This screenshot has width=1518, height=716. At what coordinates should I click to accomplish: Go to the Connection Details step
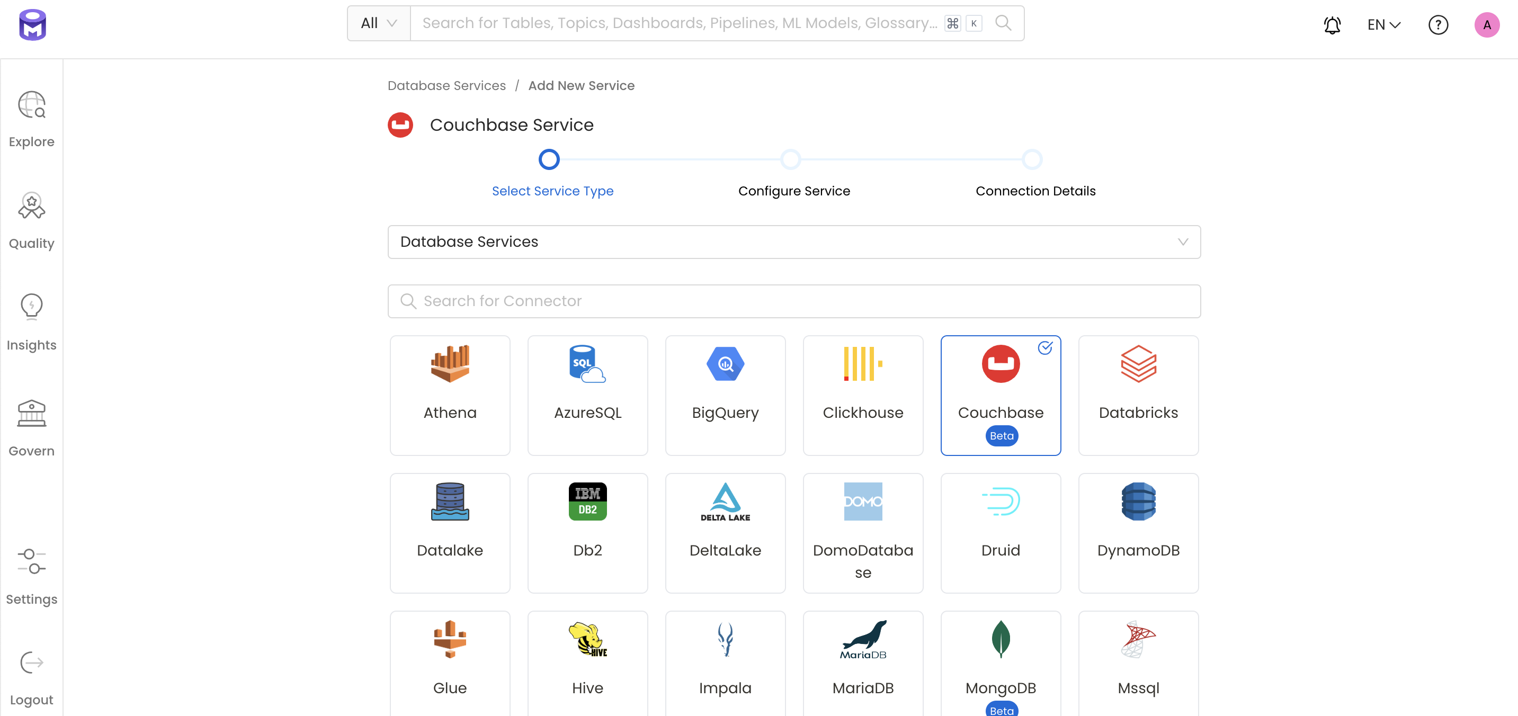1031,160
